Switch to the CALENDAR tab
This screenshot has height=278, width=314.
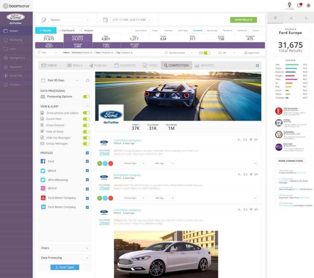125,66
